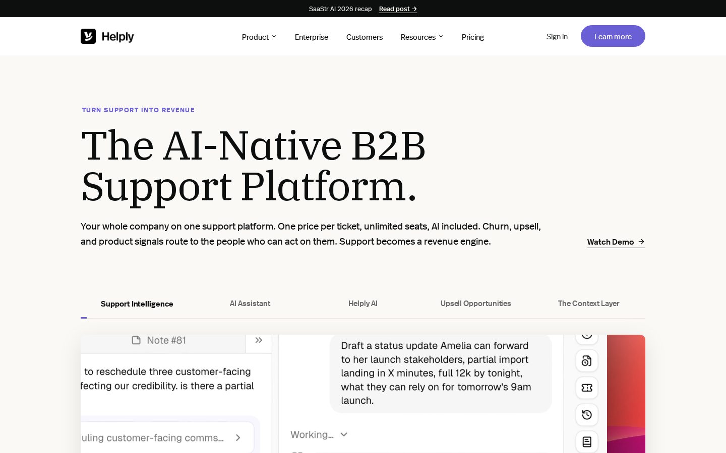The image size is (726, 453).
Task: Click the Learn more button
Action: (x=613, y=36)
